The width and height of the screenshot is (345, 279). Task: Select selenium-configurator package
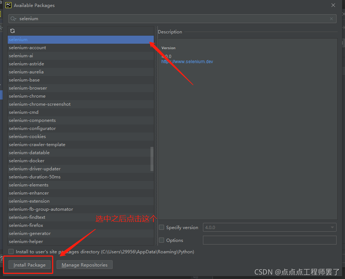pos(80,128)
